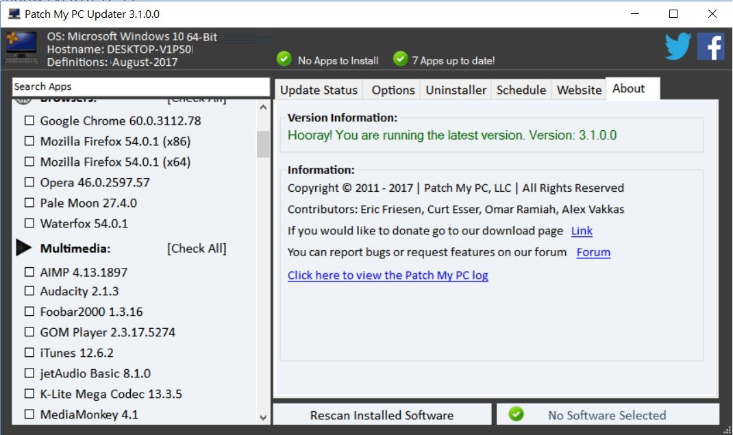This screenshot has width=733, height=435.
Task: Select the About tab
Action: pyautogui.click(x=632, y=89)
